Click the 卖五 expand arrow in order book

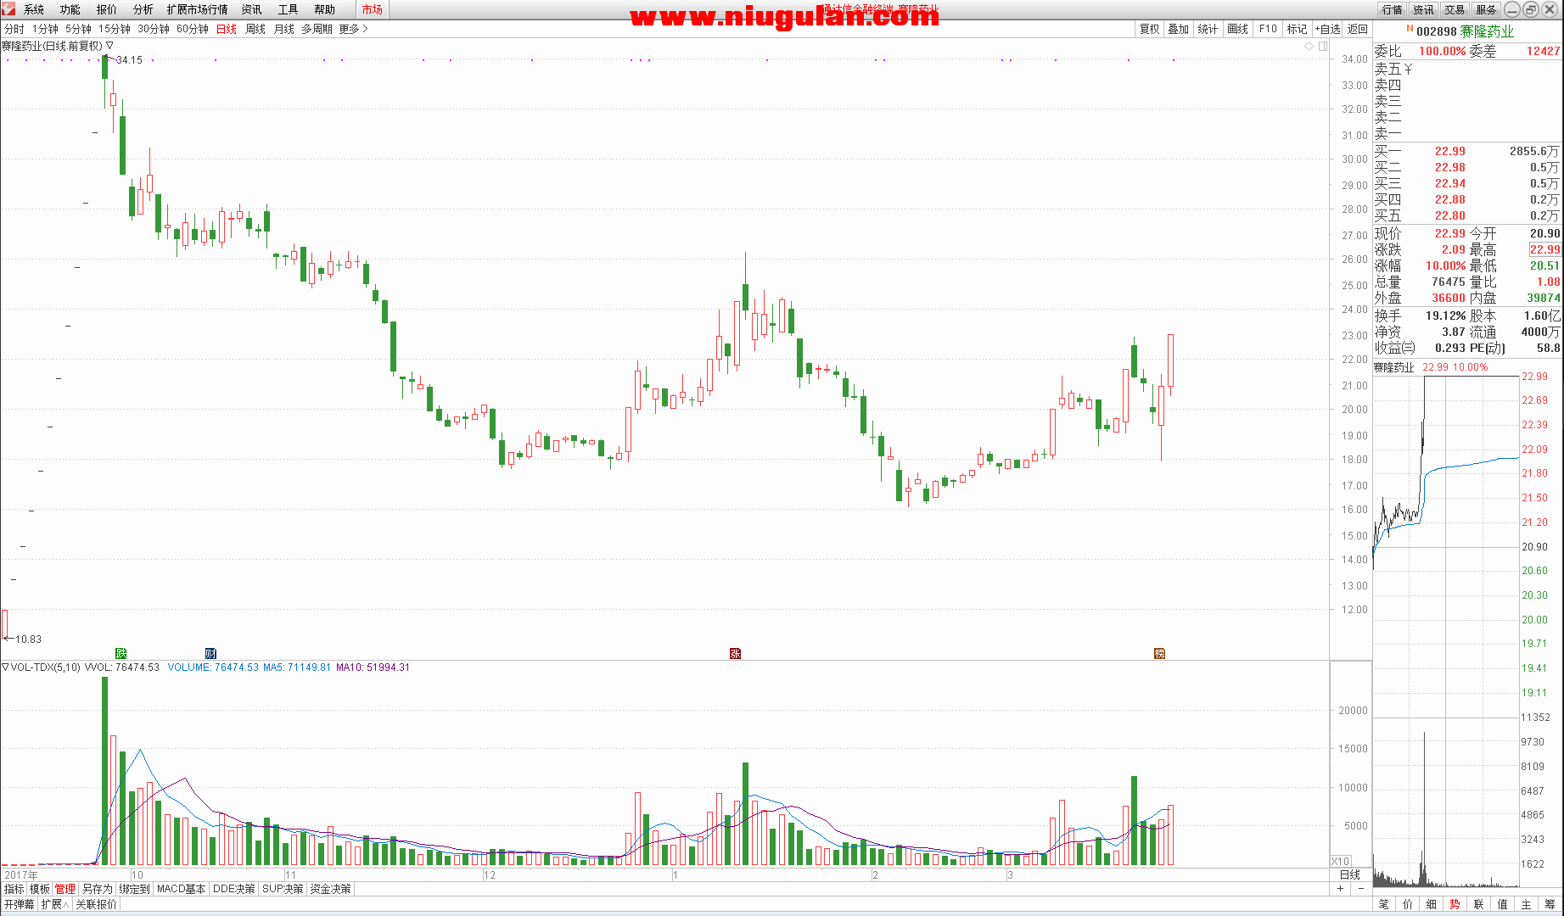click(1409, 69)
